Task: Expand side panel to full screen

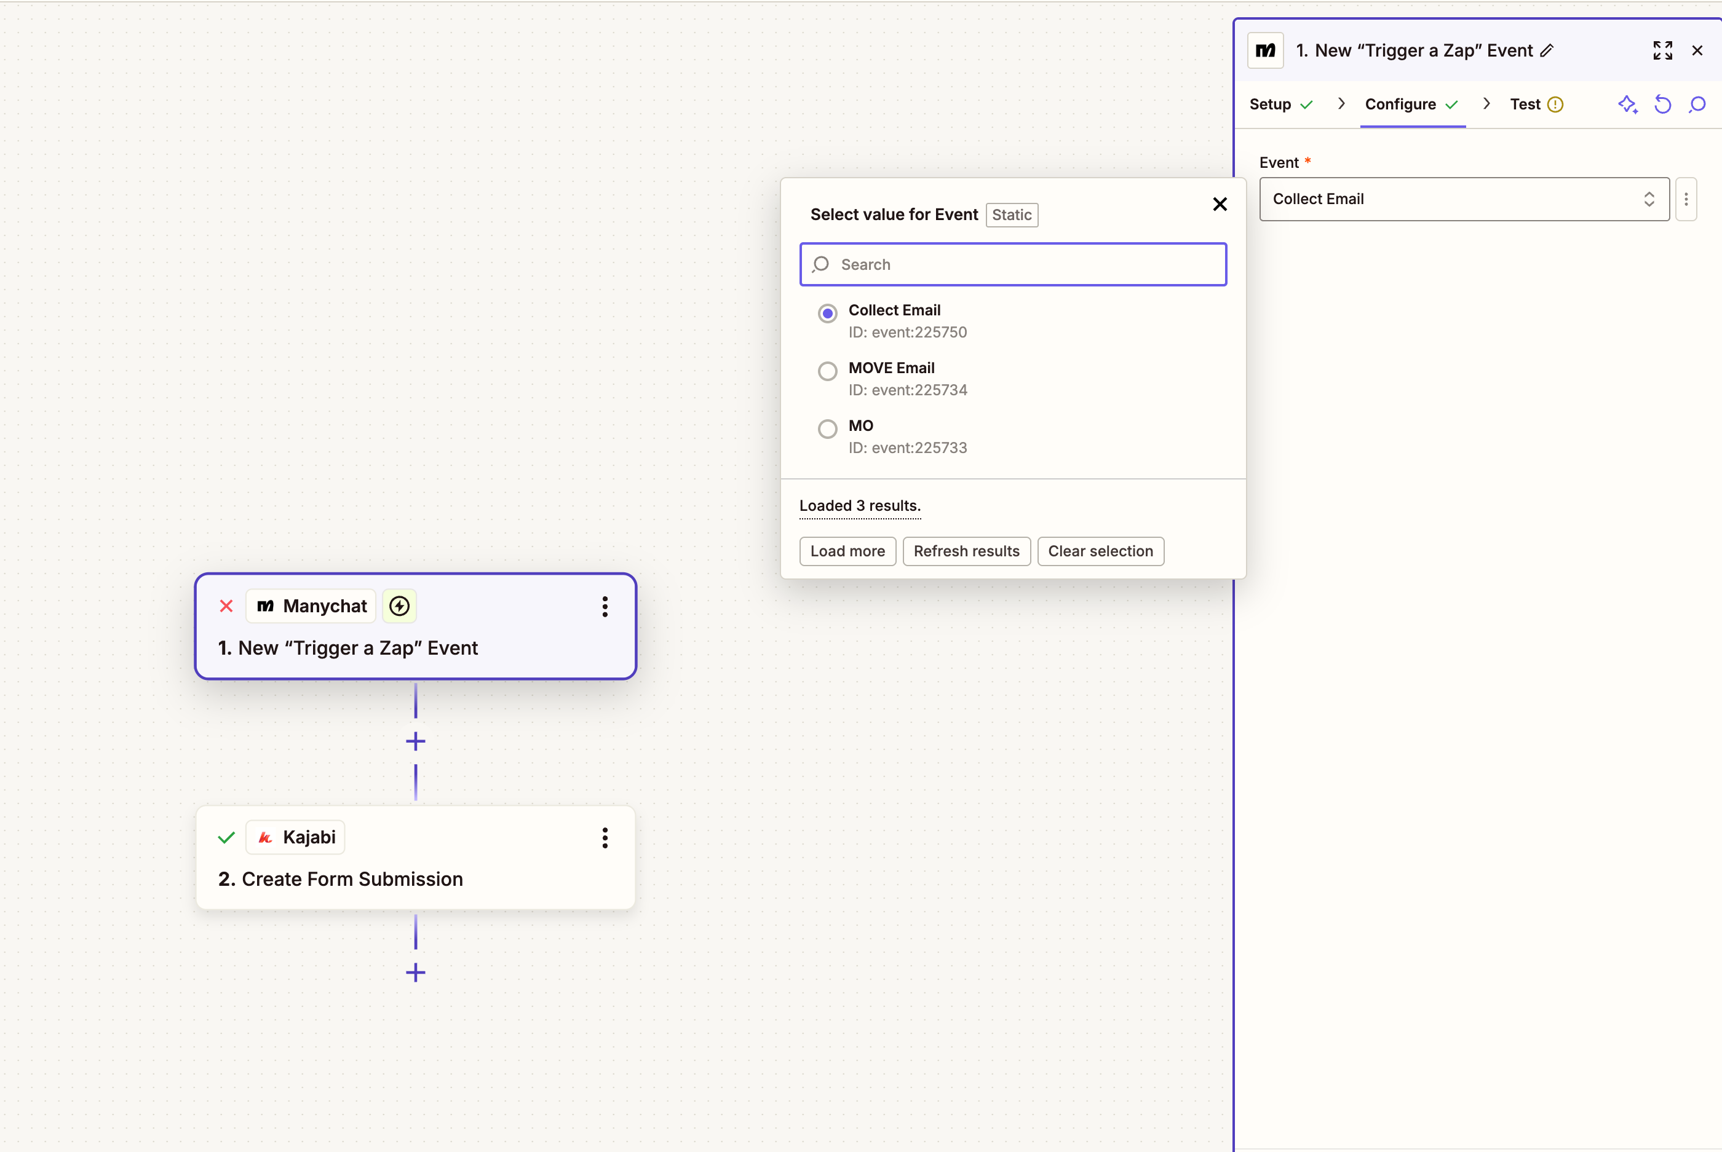Action: 1662,50
